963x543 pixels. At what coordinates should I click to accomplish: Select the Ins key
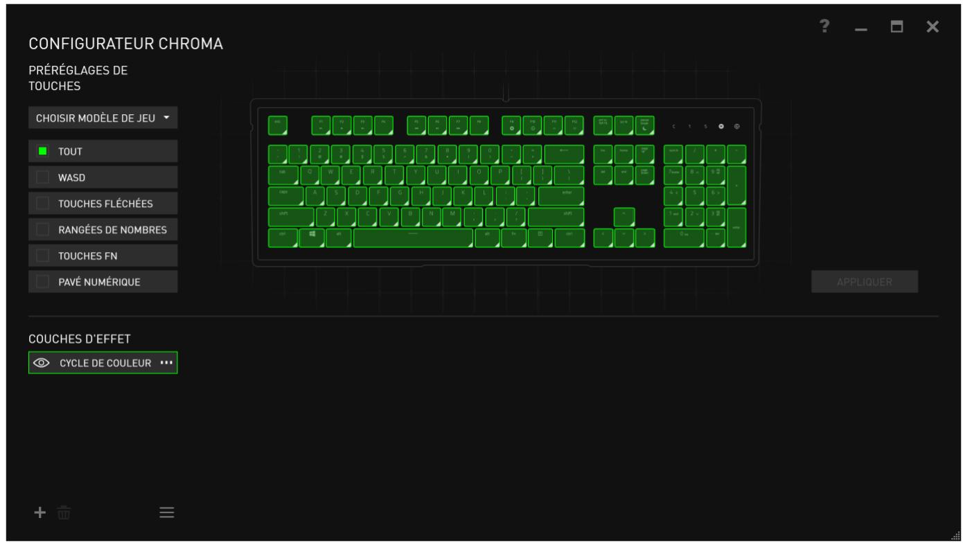pyautogui.click(x=603, y=154)
